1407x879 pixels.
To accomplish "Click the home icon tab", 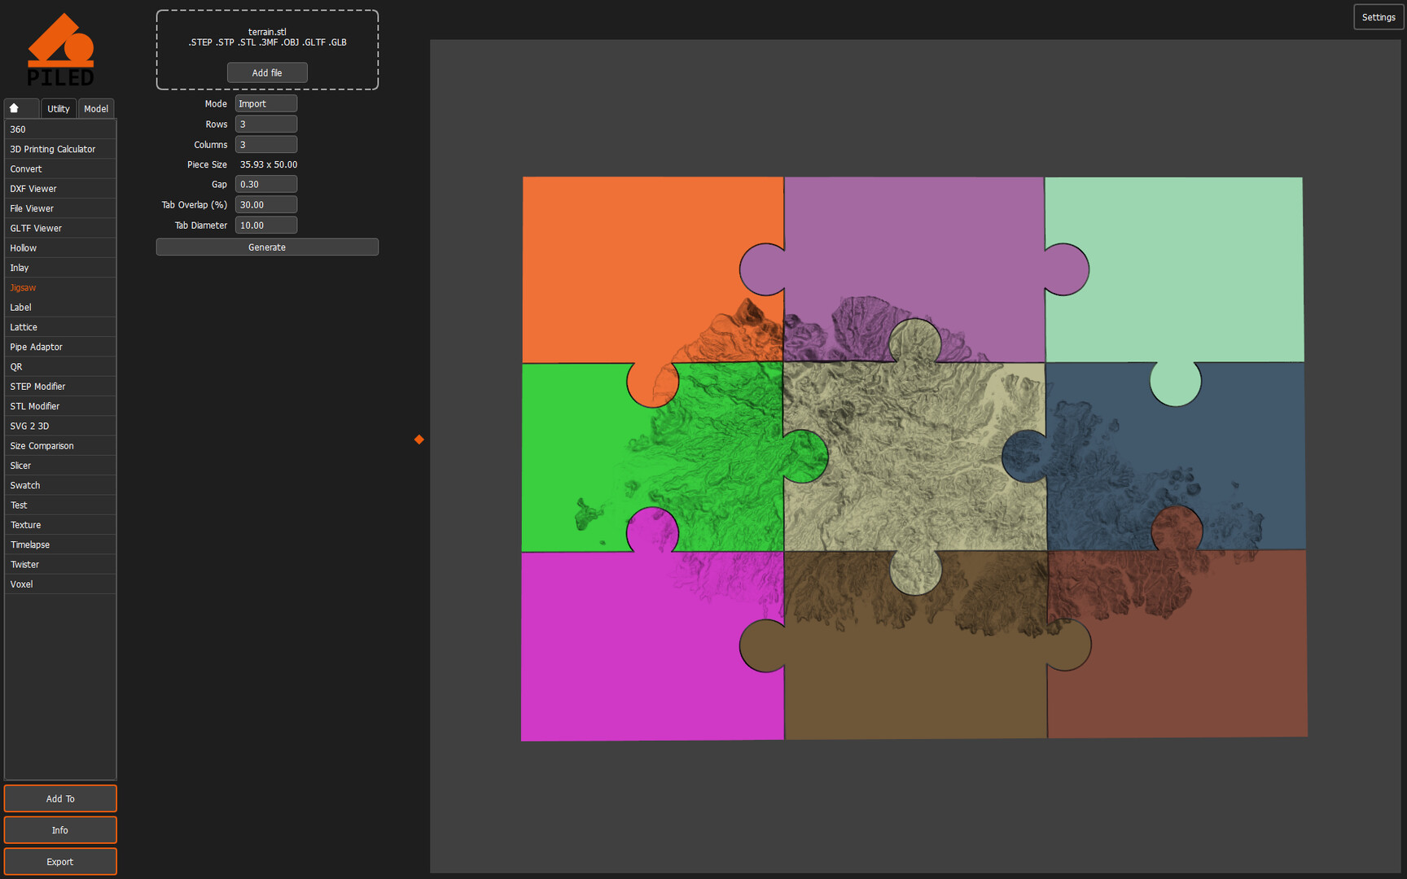I will click(x=21, y=108).
